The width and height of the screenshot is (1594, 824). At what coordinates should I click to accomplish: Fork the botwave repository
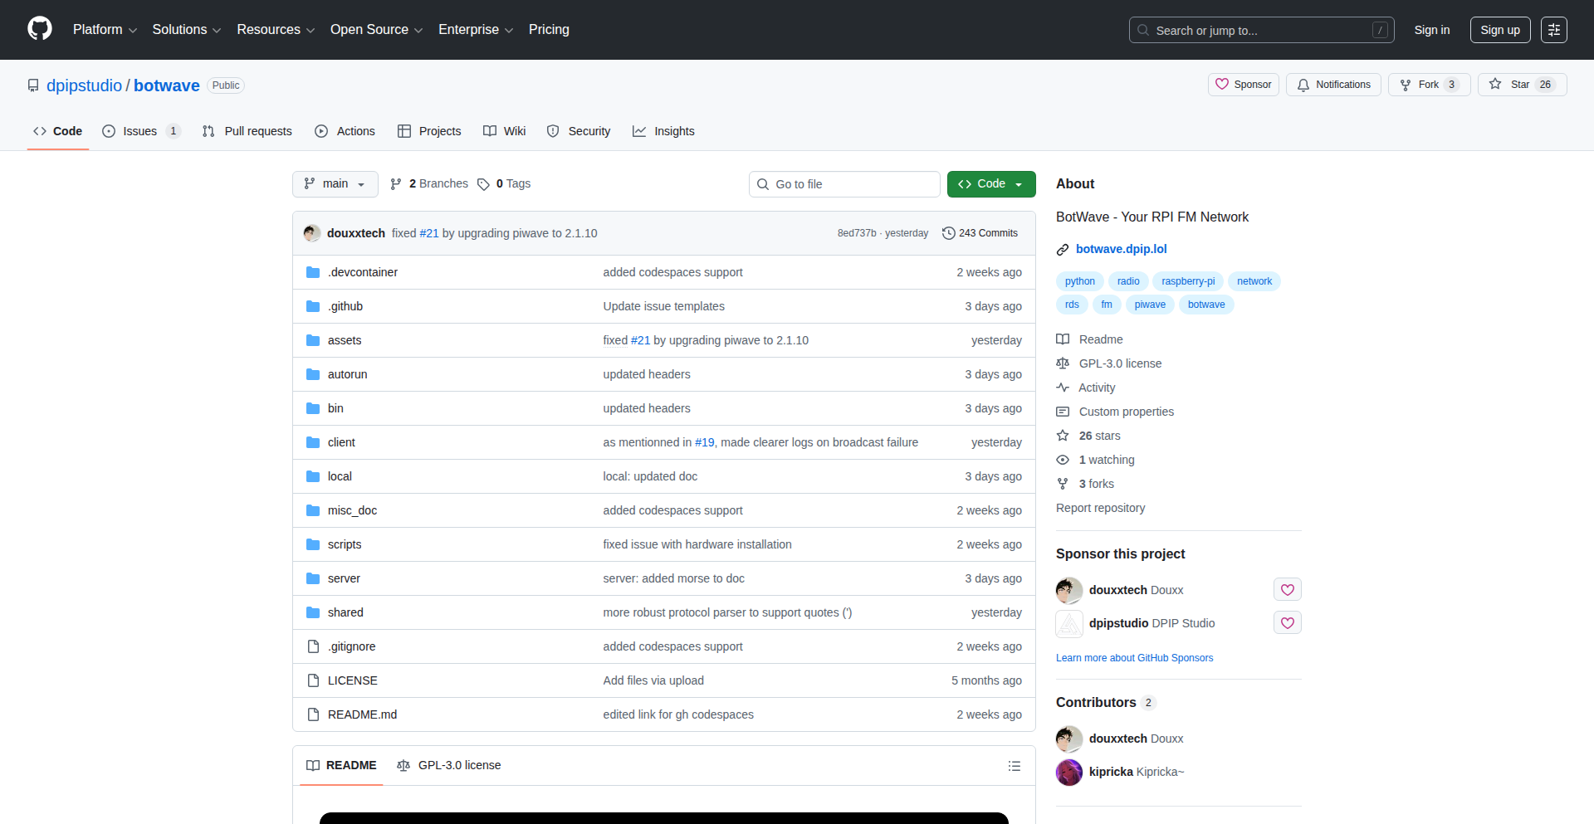(x=1430, y=85)
